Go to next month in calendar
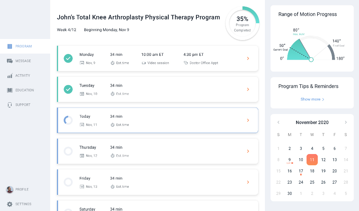359x211 pixels. (346, 123)
